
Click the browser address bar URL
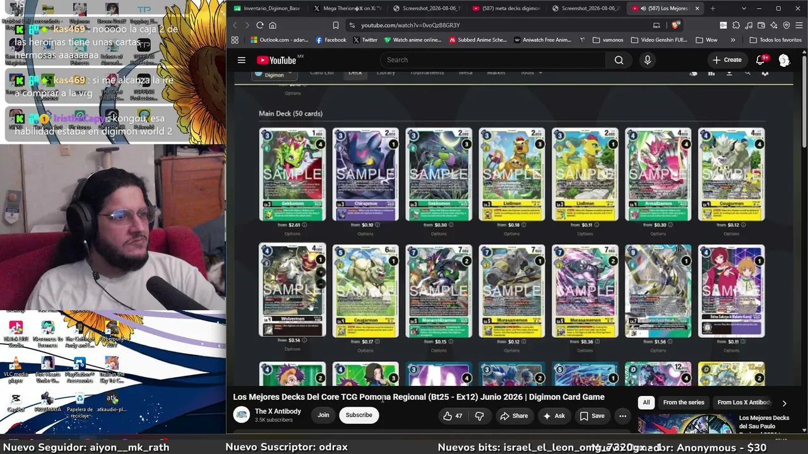410,25
